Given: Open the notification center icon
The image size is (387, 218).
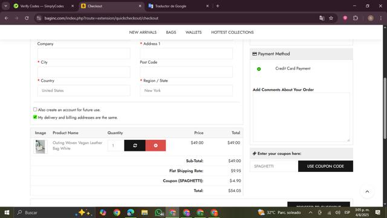Looking at the screenshot, I should [378, 213].
